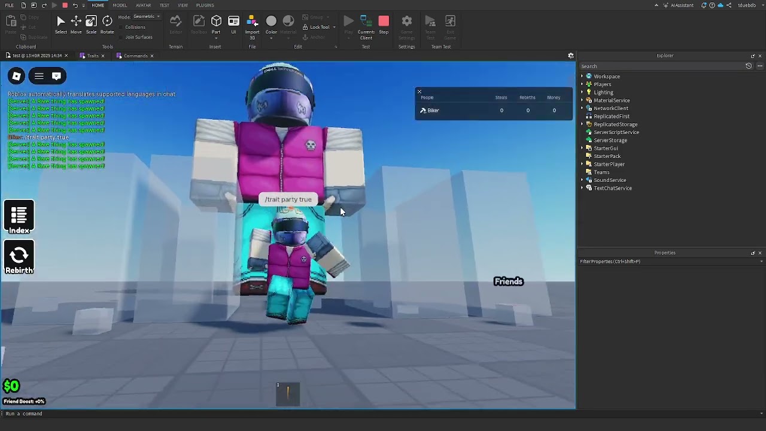Image resolution: width=766 pixels, height=431 pixels.
Task: Open the Explorer filter history icon
Action: coord(749,66)
